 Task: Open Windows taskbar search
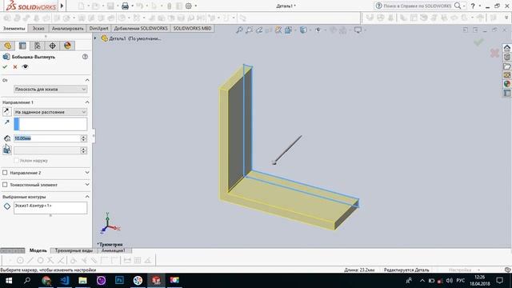pos(27,281)
